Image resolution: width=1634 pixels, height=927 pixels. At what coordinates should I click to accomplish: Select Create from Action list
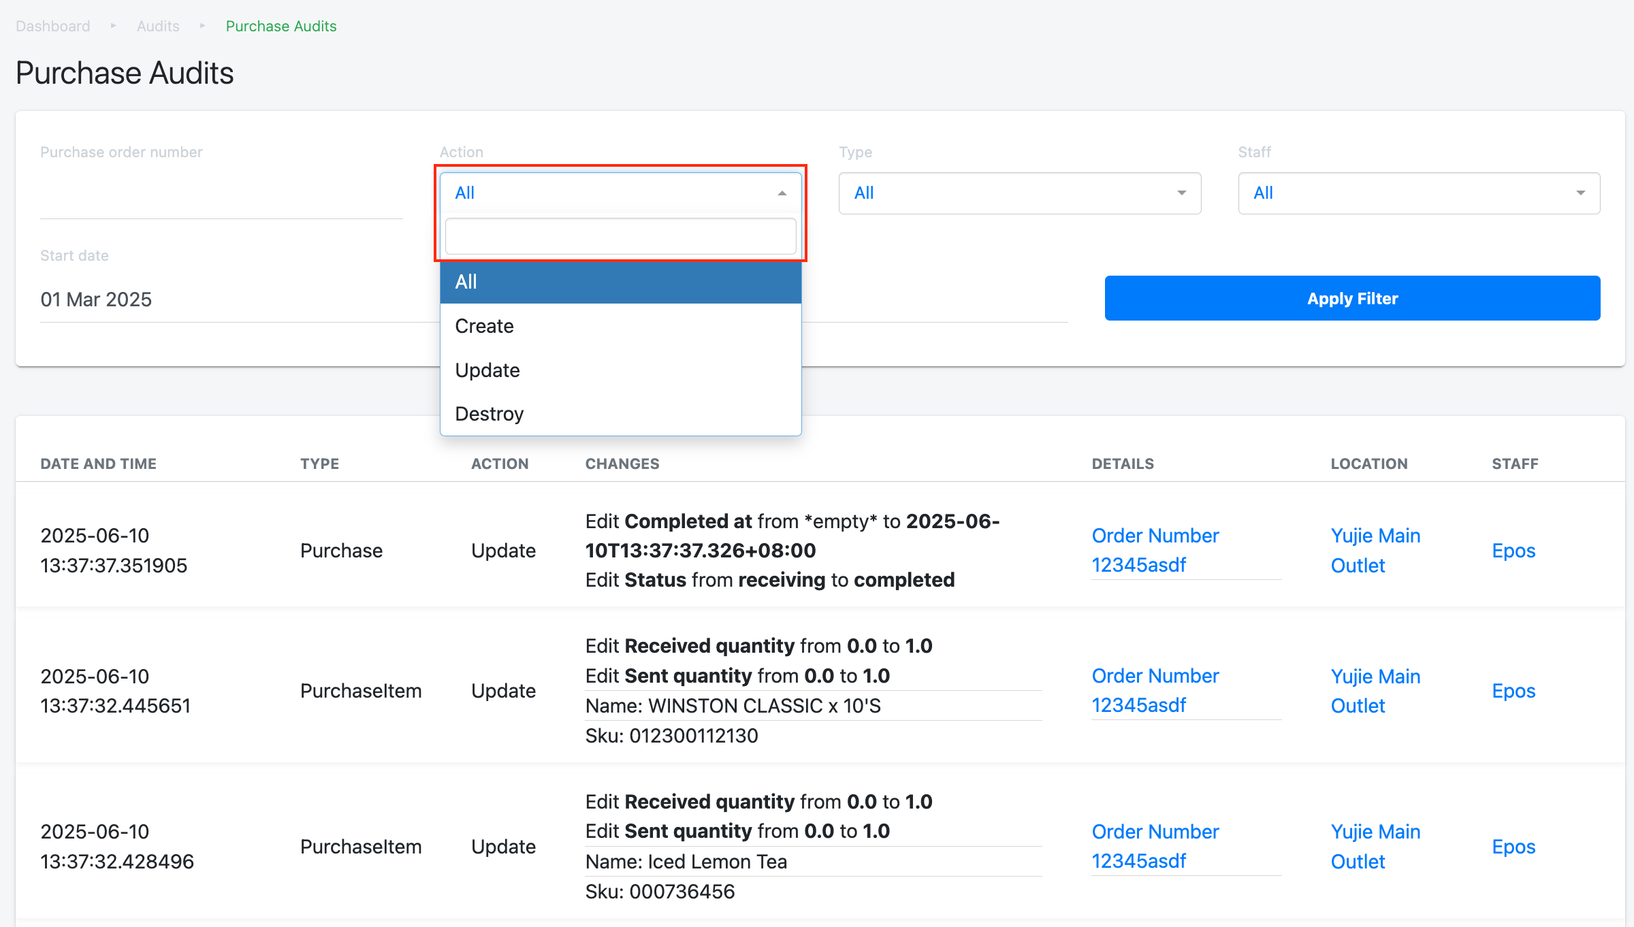tap(484, 326)
